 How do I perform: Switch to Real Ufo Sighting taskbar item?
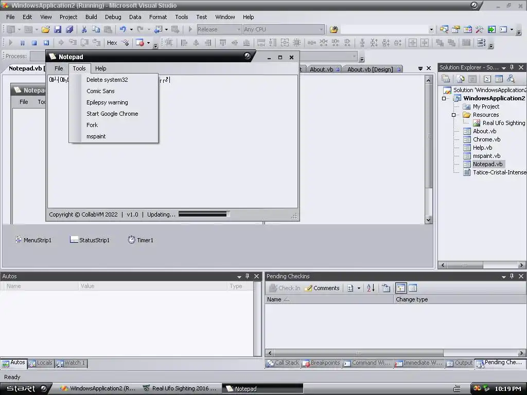(181, 389)
